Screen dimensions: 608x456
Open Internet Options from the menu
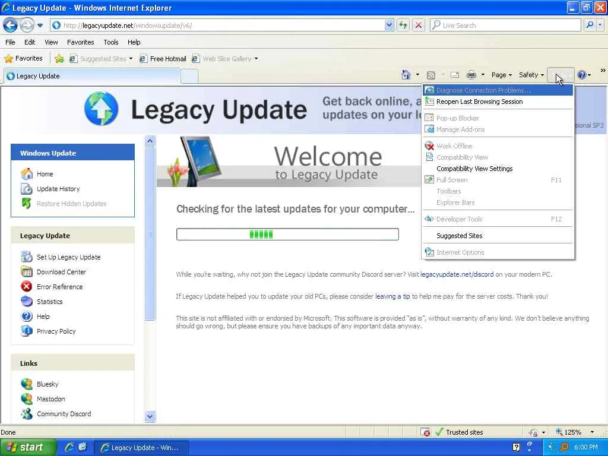pyautogui.click(x=498, y=252)
